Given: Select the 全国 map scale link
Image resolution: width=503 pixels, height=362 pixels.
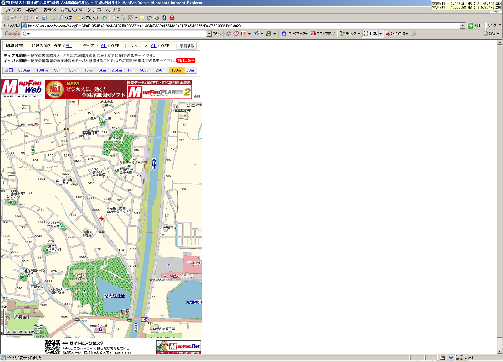Looking at the screenshot, I should pyautogui.click(x=9, y=70).
